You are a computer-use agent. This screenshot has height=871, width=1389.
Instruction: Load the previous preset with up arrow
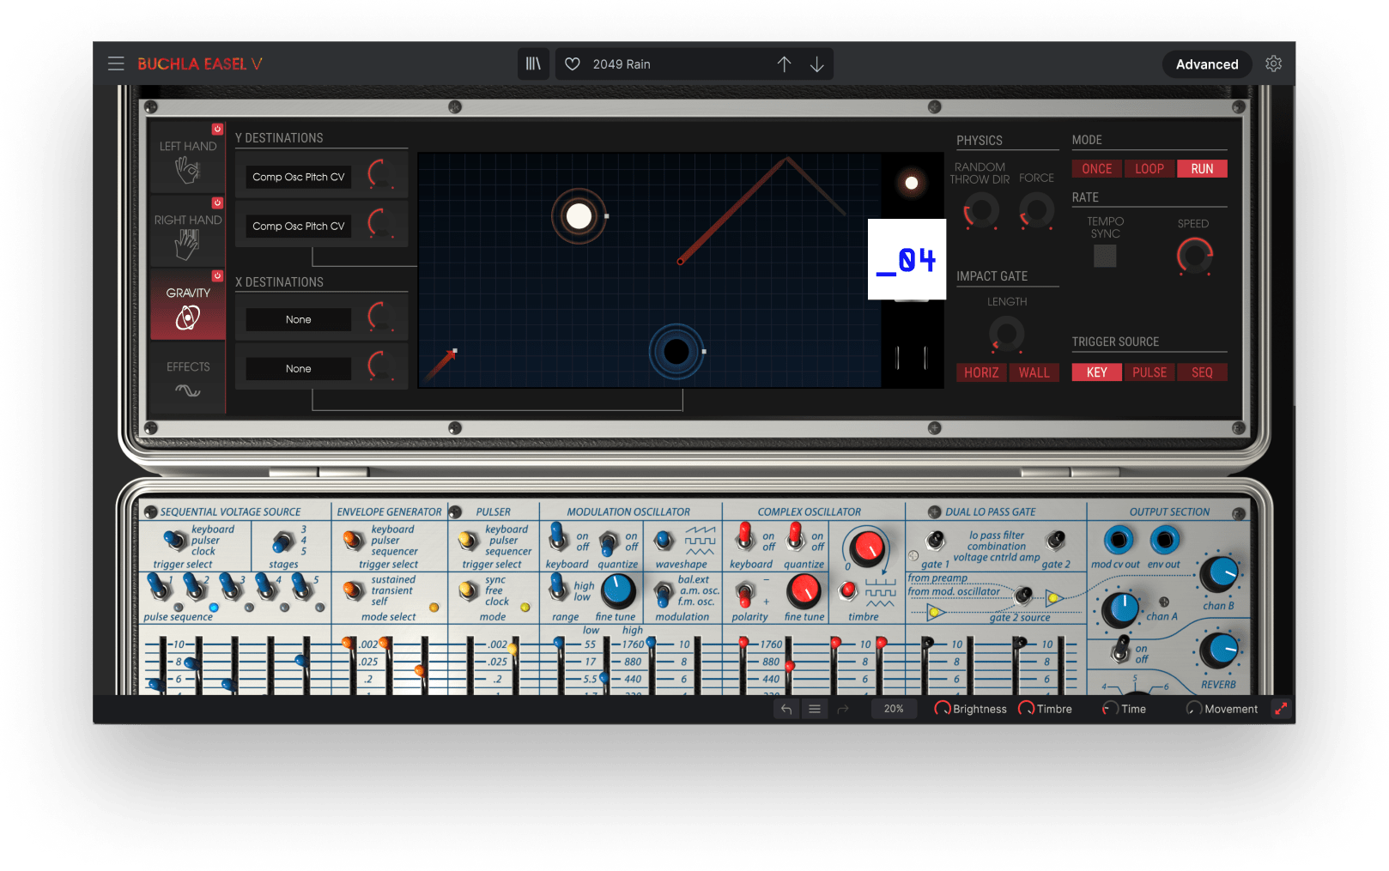pyautogui.click(x=784, y=64)
